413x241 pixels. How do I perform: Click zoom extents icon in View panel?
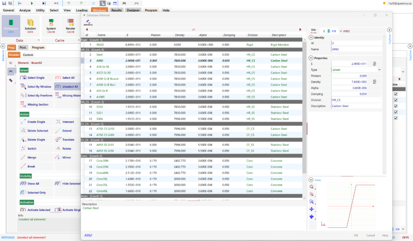click(312, 187)
